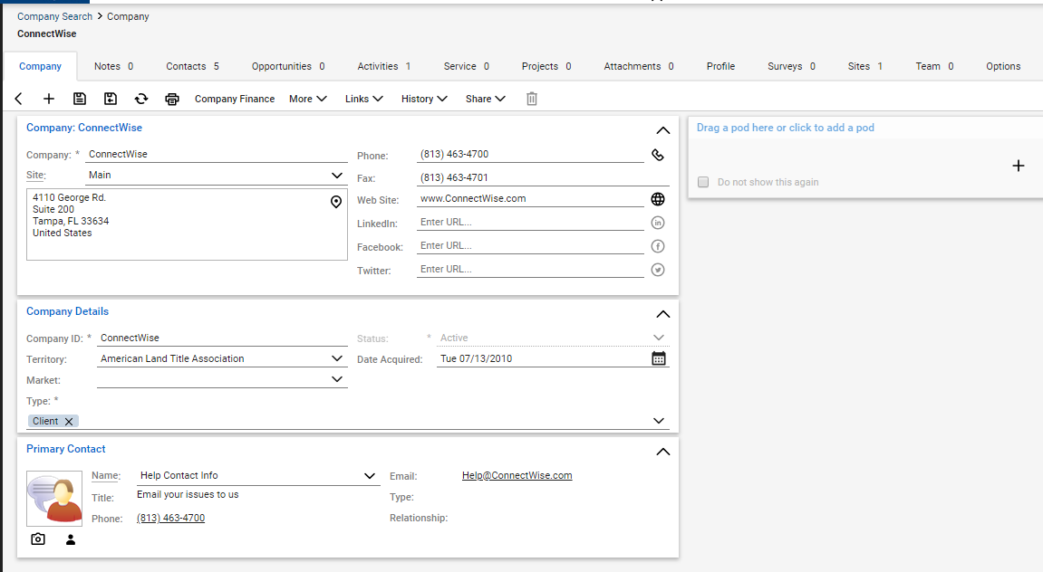
Task: Click the Company ID input field
Action: [222, 338]
